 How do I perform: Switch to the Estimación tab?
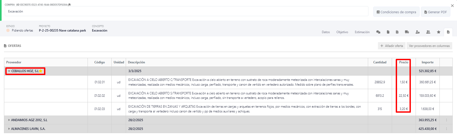pos(362,32)
